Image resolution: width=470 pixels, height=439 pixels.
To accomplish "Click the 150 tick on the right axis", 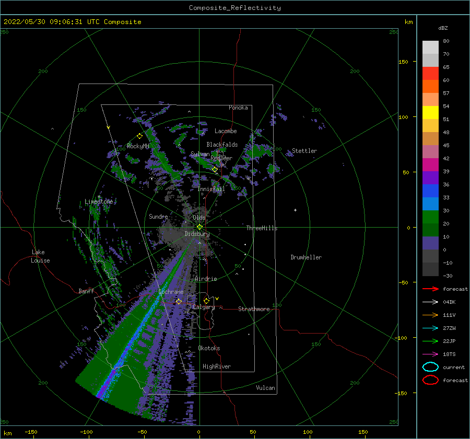I will (403, 62).
